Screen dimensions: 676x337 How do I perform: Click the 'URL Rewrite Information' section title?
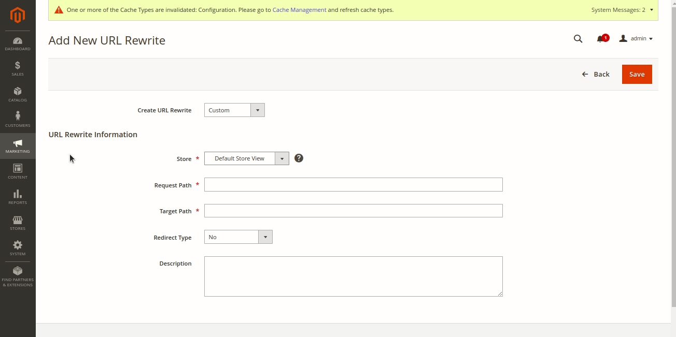(93, 135)
